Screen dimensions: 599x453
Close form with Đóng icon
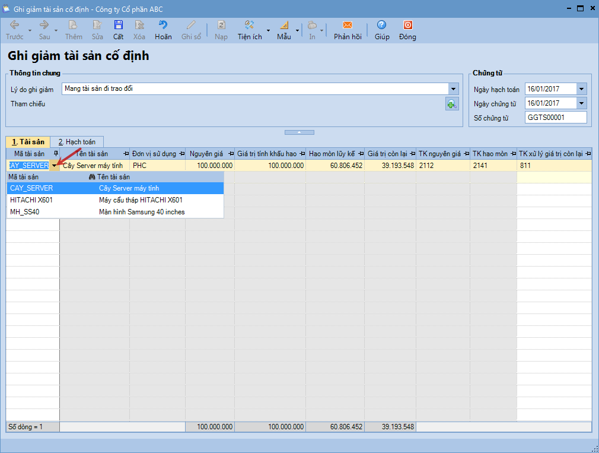[x=407, y=26]
